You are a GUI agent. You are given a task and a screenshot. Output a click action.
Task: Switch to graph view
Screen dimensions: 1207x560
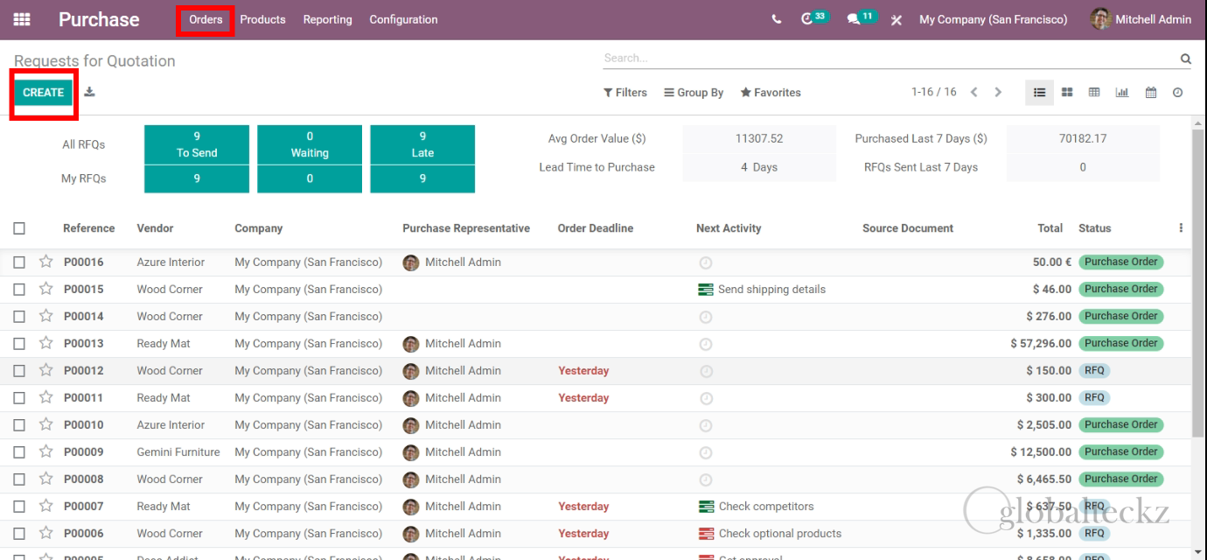click(1122, 93)
